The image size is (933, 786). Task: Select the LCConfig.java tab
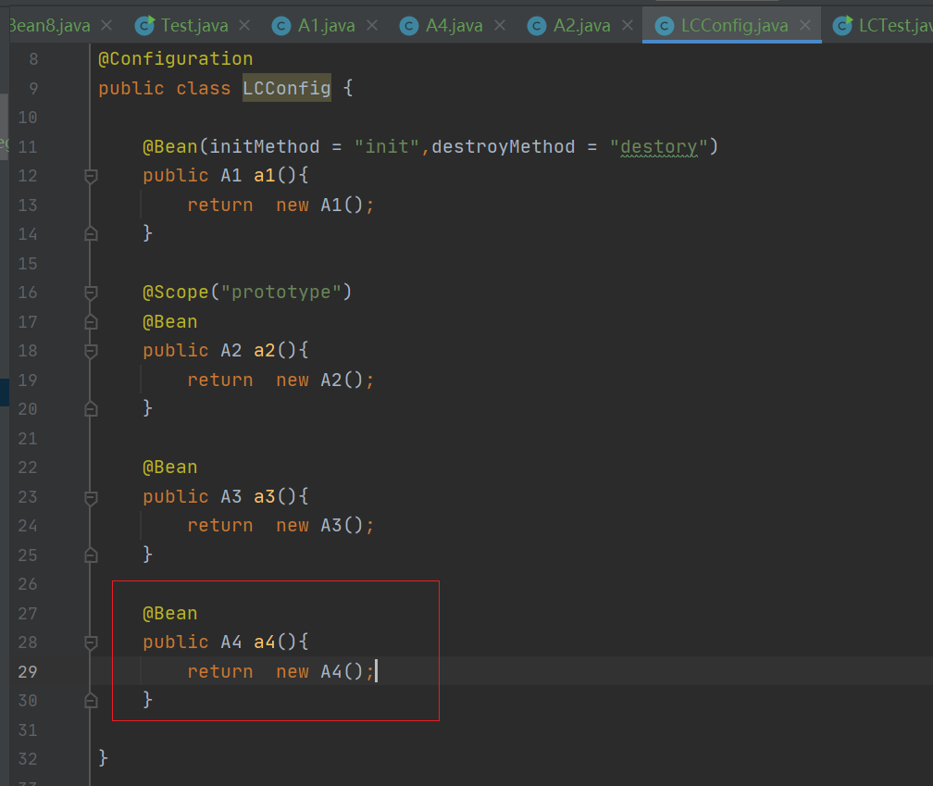tap(734, 26)
